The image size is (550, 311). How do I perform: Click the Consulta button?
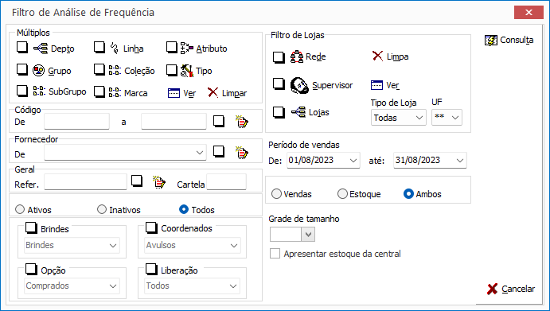(509, 40)
